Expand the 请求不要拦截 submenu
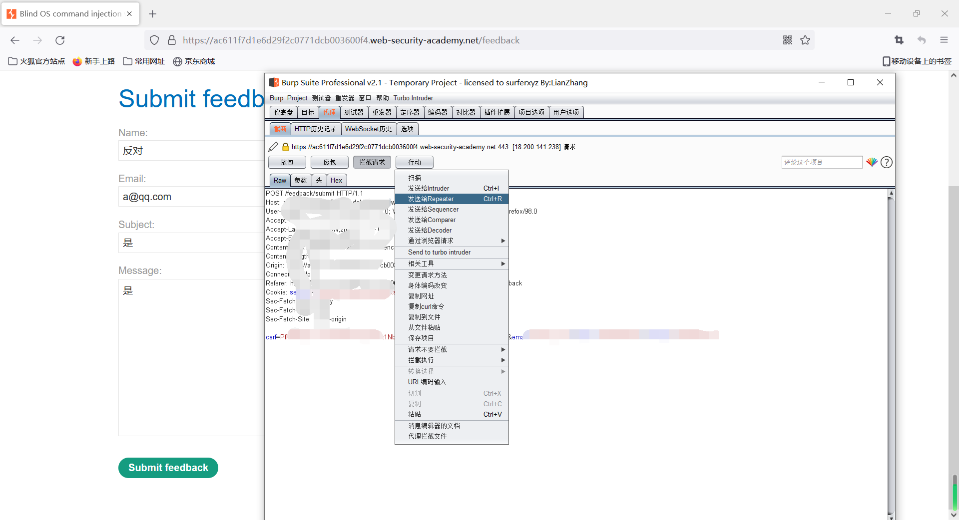The height and width of the screenshot is (520, 959). (452, 349)
